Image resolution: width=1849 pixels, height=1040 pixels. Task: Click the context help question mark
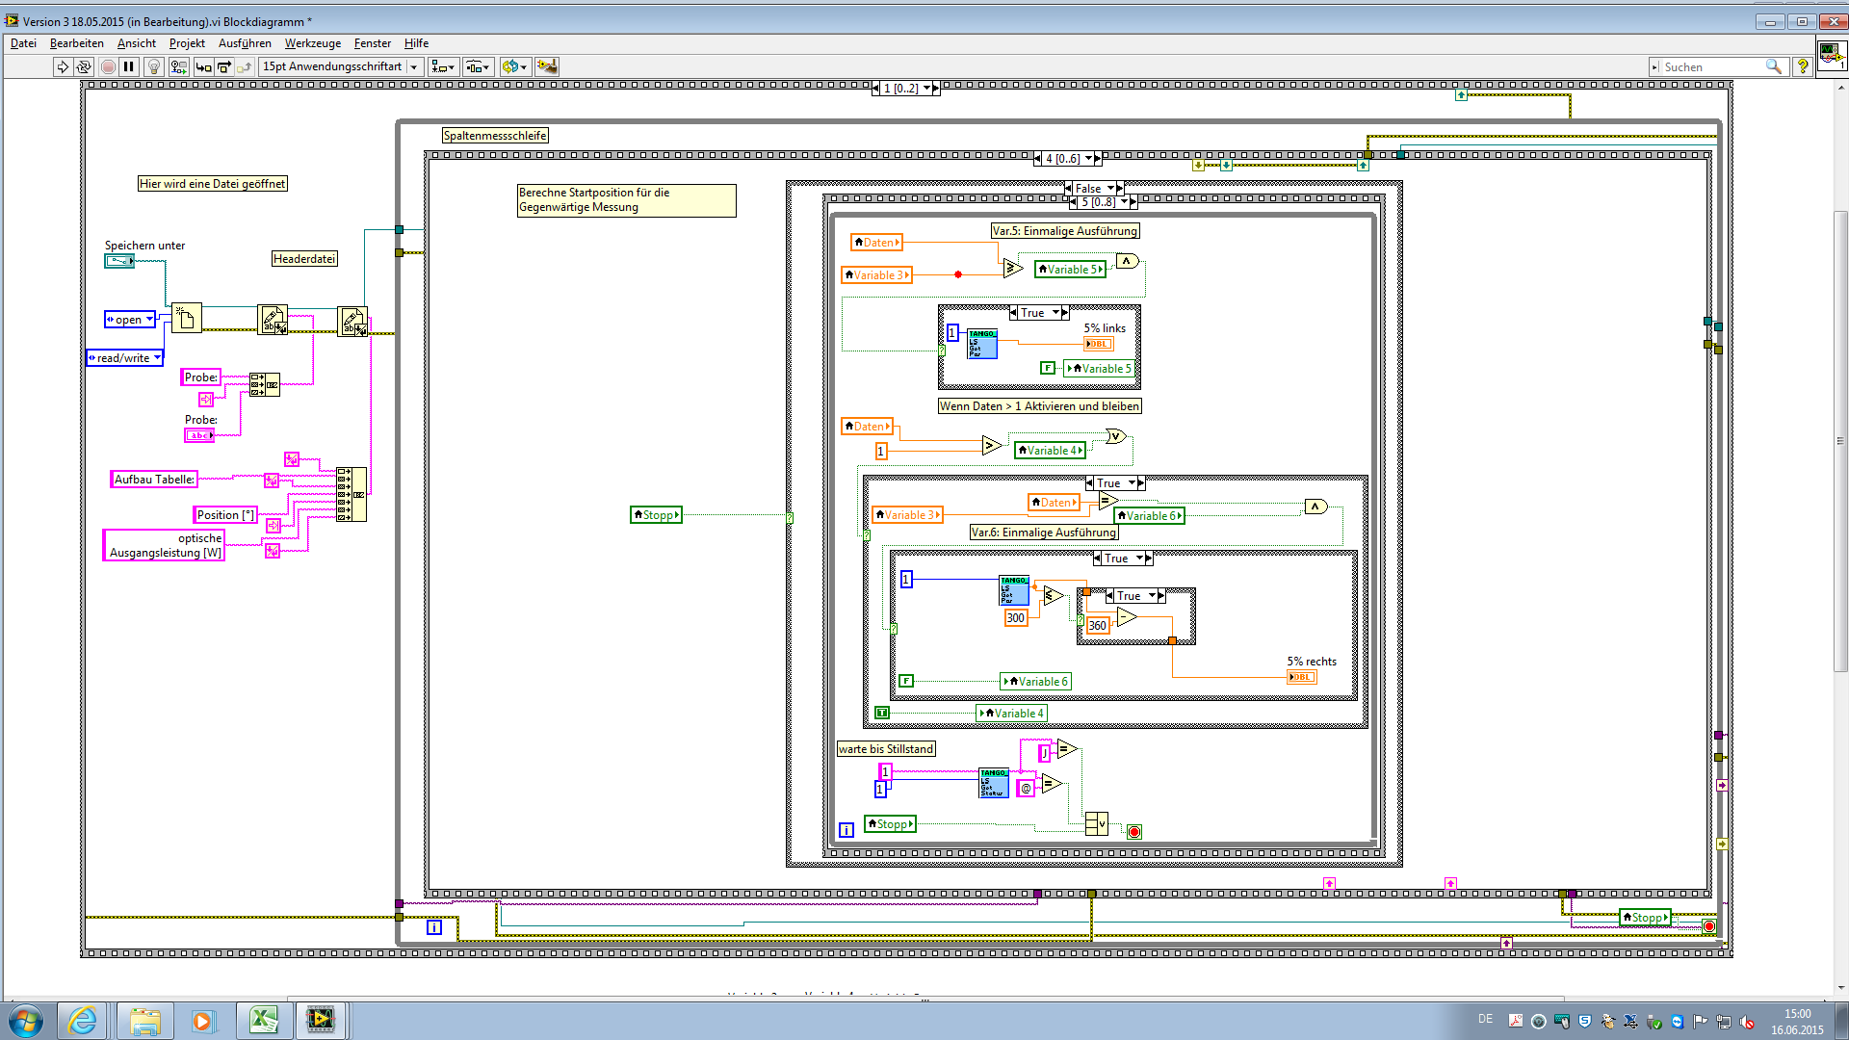tap(1803, 66)
